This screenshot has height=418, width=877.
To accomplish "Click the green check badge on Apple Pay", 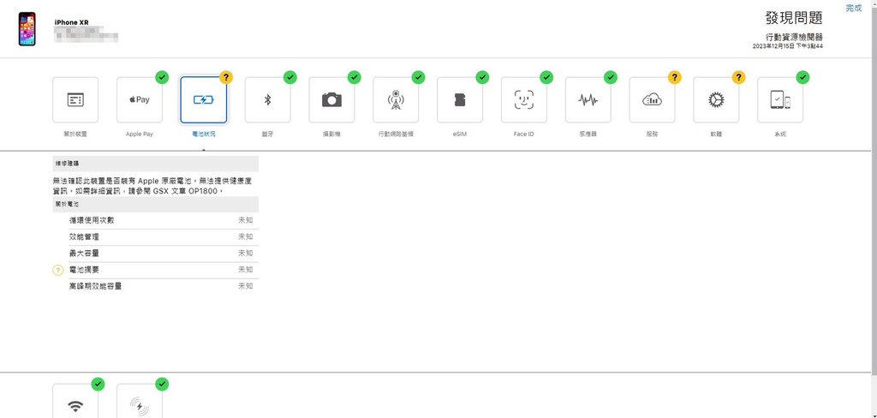I will (x=162, y=77).
